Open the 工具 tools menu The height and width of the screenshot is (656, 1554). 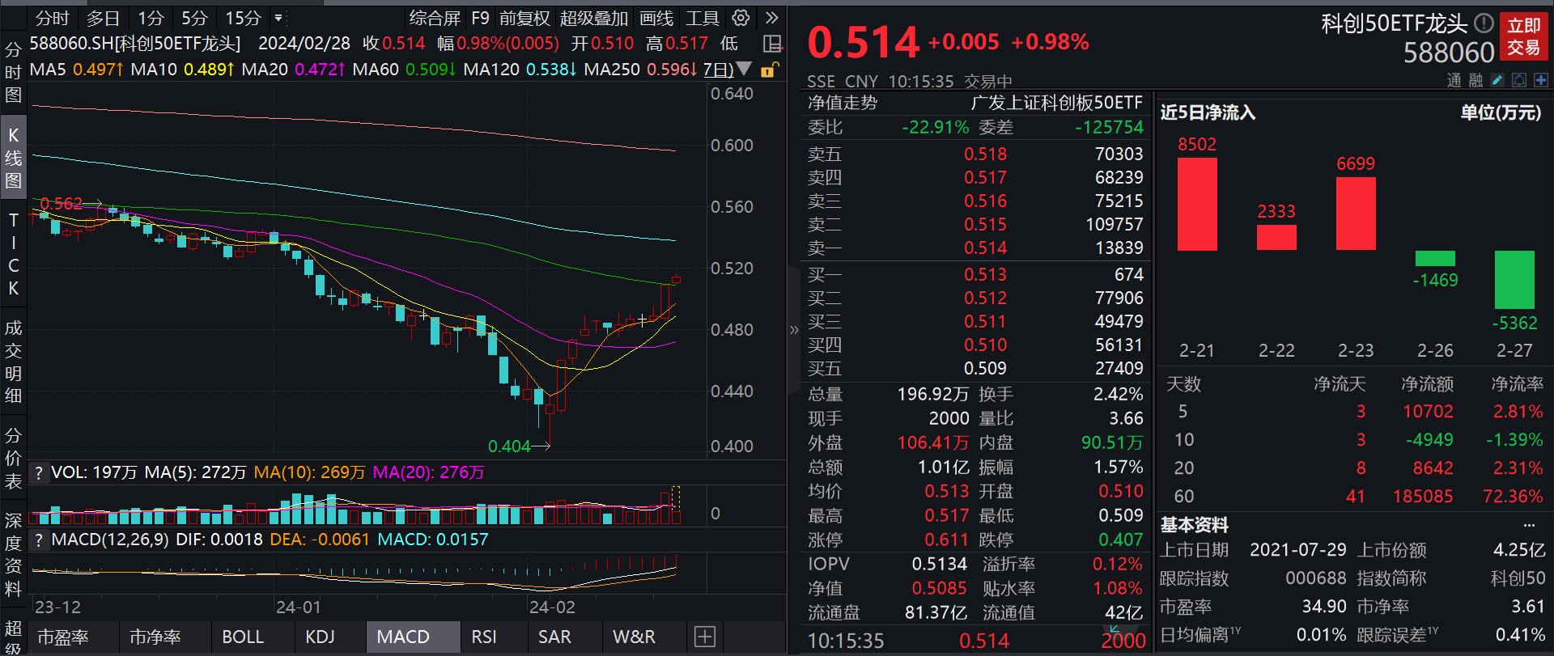[x=703, y=18]
